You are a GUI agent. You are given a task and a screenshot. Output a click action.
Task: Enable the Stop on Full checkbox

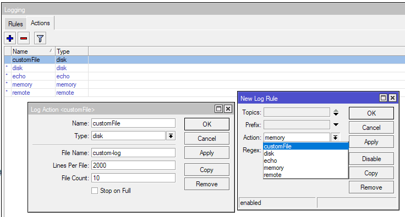click(x=95, y=191)
